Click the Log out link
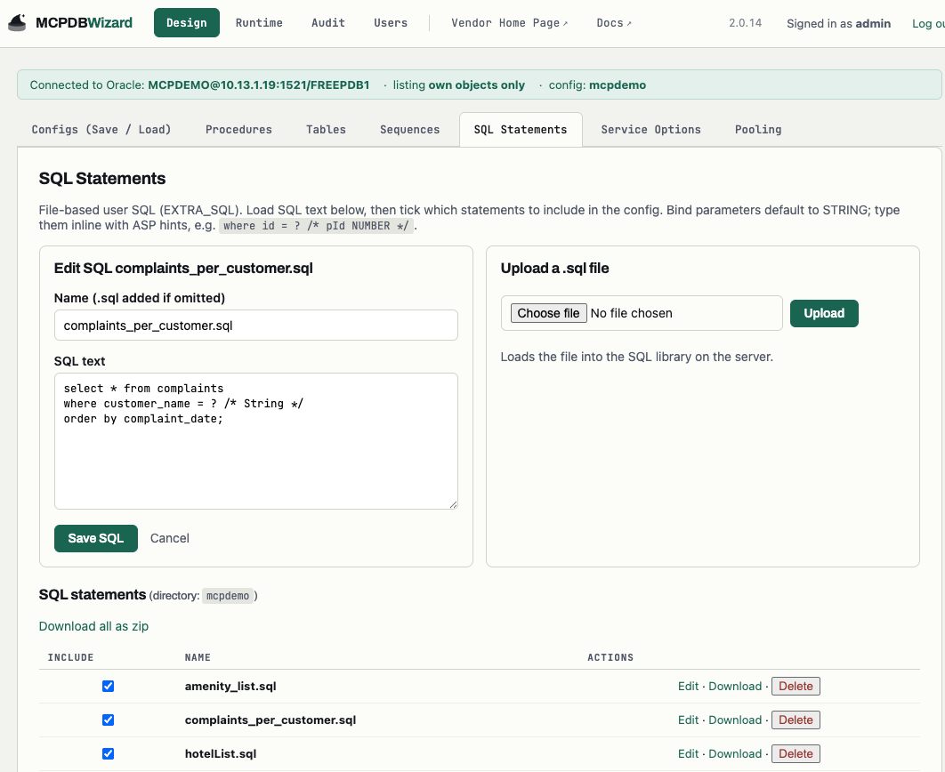 (x=928, y=23)
